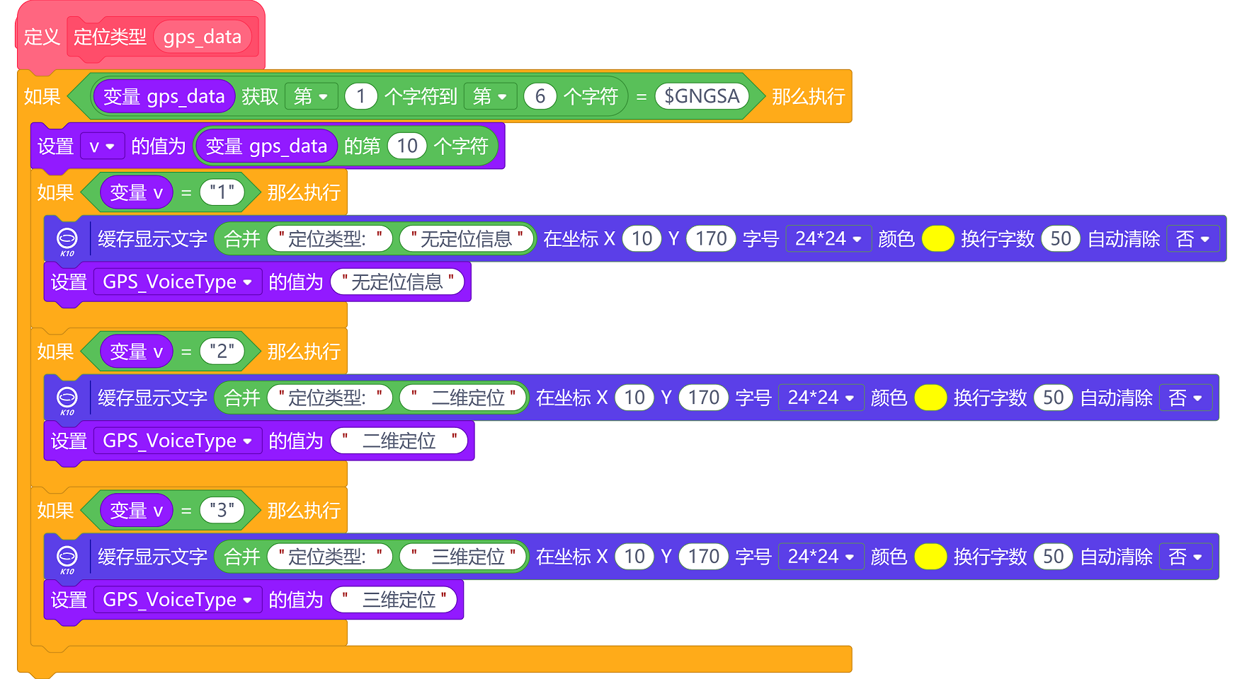Open GPS_VoiceType dropdown in 三维定位 set block

(177, 600)
